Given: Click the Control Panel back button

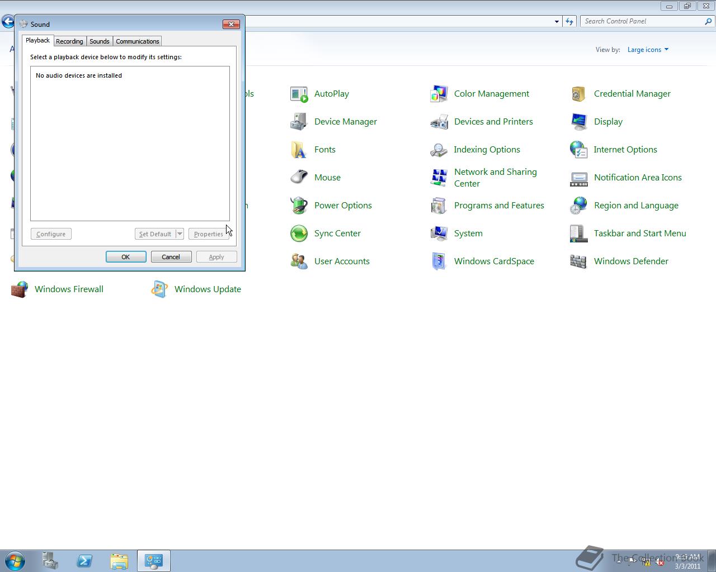Looking at the screenshot, I should point(8,22).
